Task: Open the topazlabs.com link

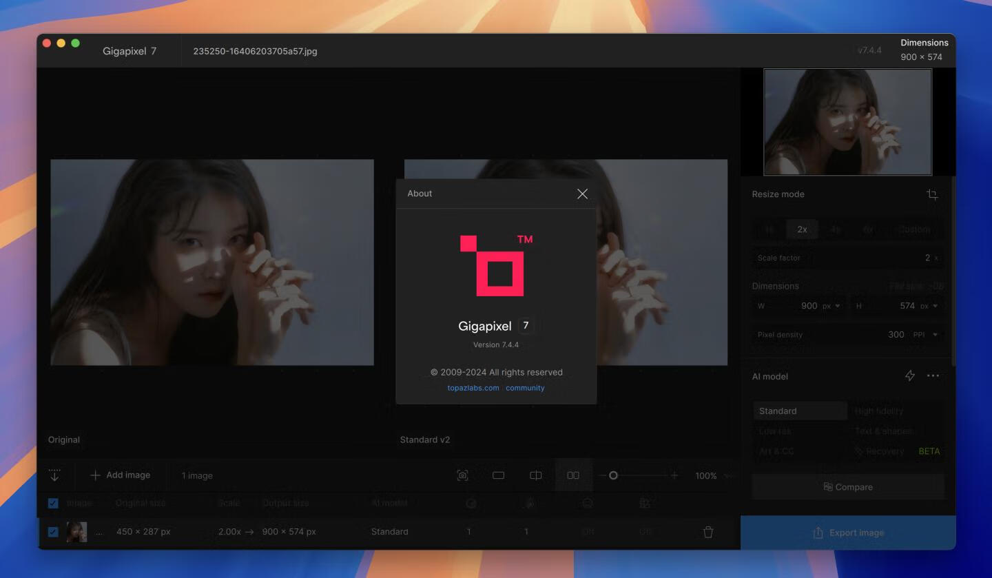Action: point(473,388)
